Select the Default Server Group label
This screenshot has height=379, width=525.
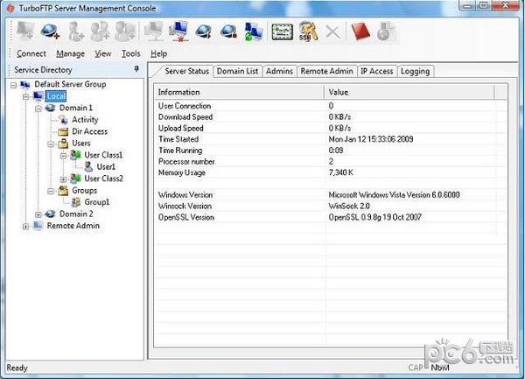(x=70, y=84)
